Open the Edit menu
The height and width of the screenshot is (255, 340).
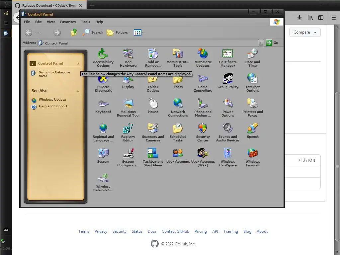pyautogui.click(x=39, y=22)
